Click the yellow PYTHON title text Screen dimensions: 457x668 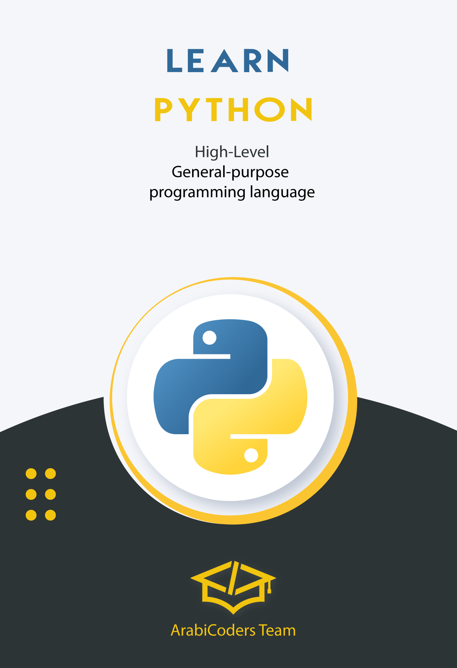tap(233, 110)
